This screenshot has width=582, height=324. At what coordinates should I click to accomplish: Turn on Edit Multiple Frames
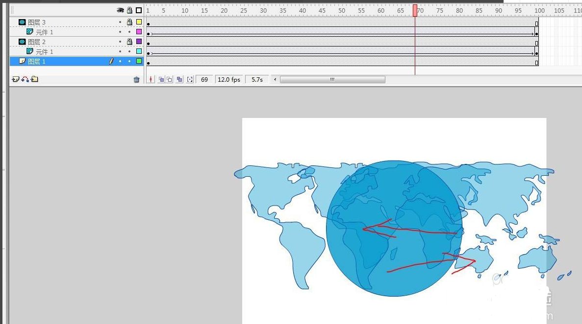179,79
